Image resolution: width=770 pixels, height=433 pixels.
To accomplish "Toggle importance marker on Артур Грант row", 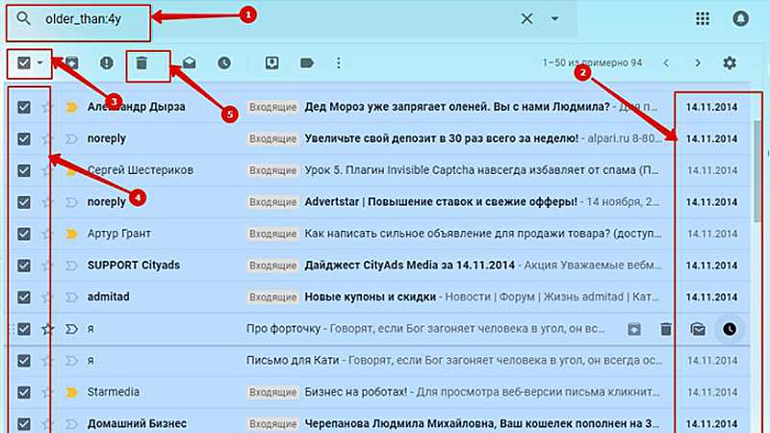I will 71,234.
